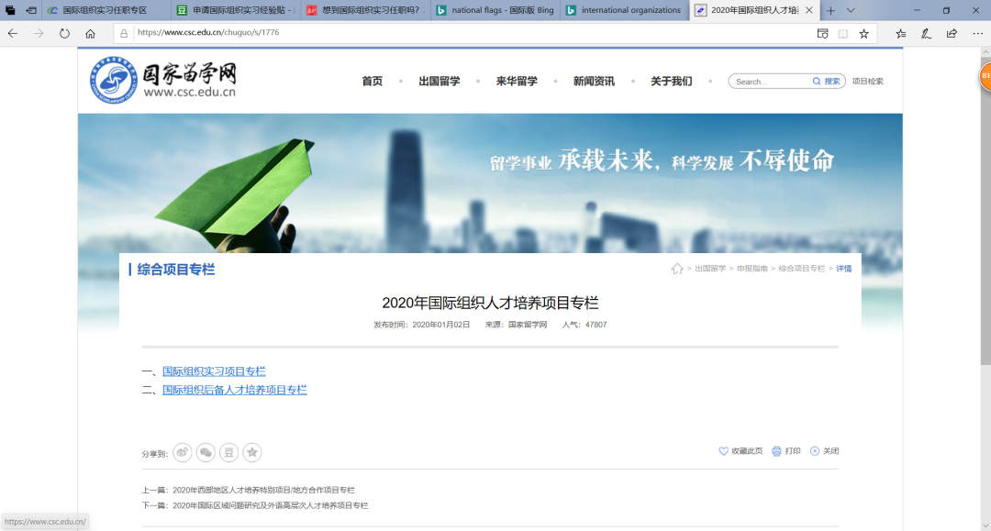Share page to Douban via icon

228,452
